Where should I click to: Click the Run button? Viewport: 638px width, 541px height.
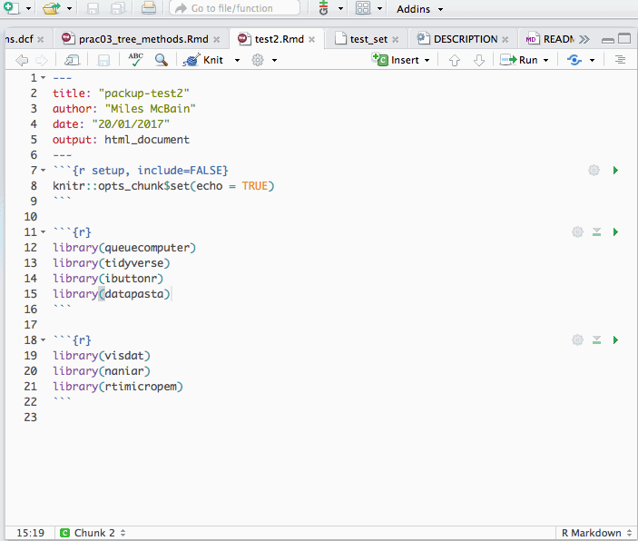(x=519, y=60)
